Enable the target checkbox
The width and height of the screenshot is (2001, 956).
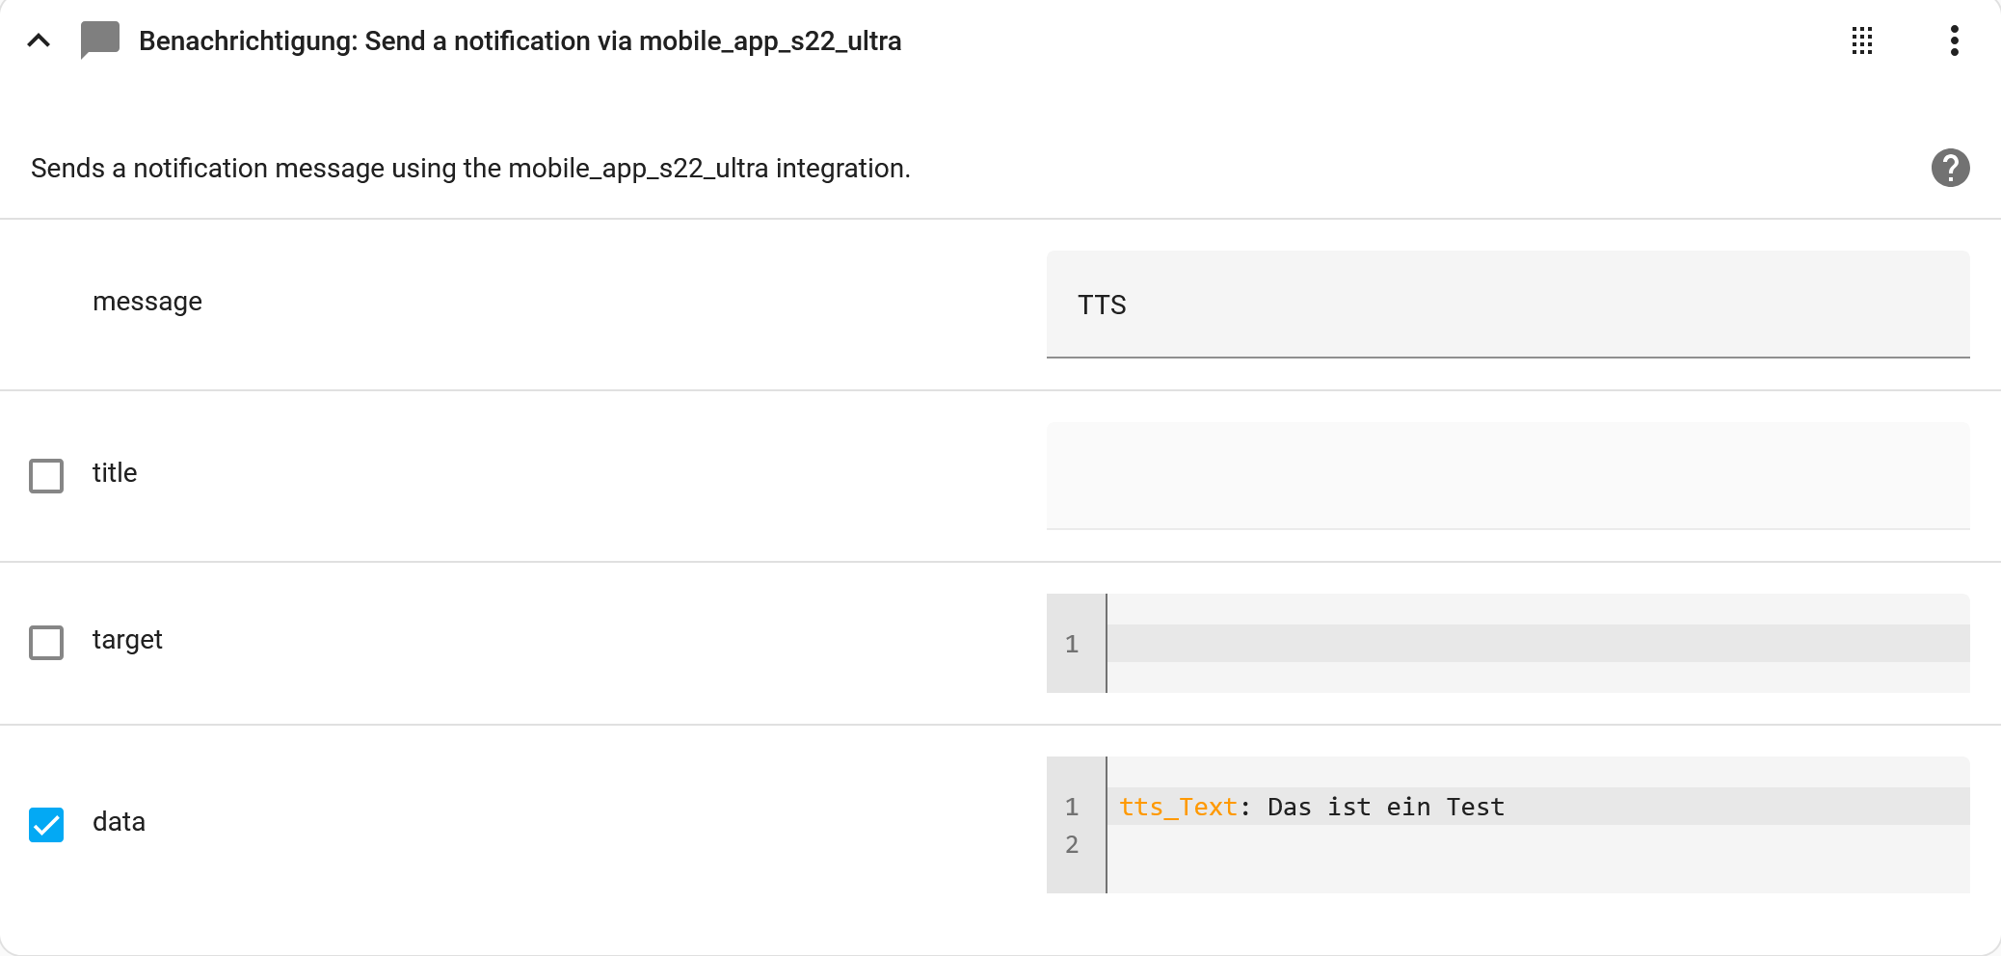click(x=46, y=642)
